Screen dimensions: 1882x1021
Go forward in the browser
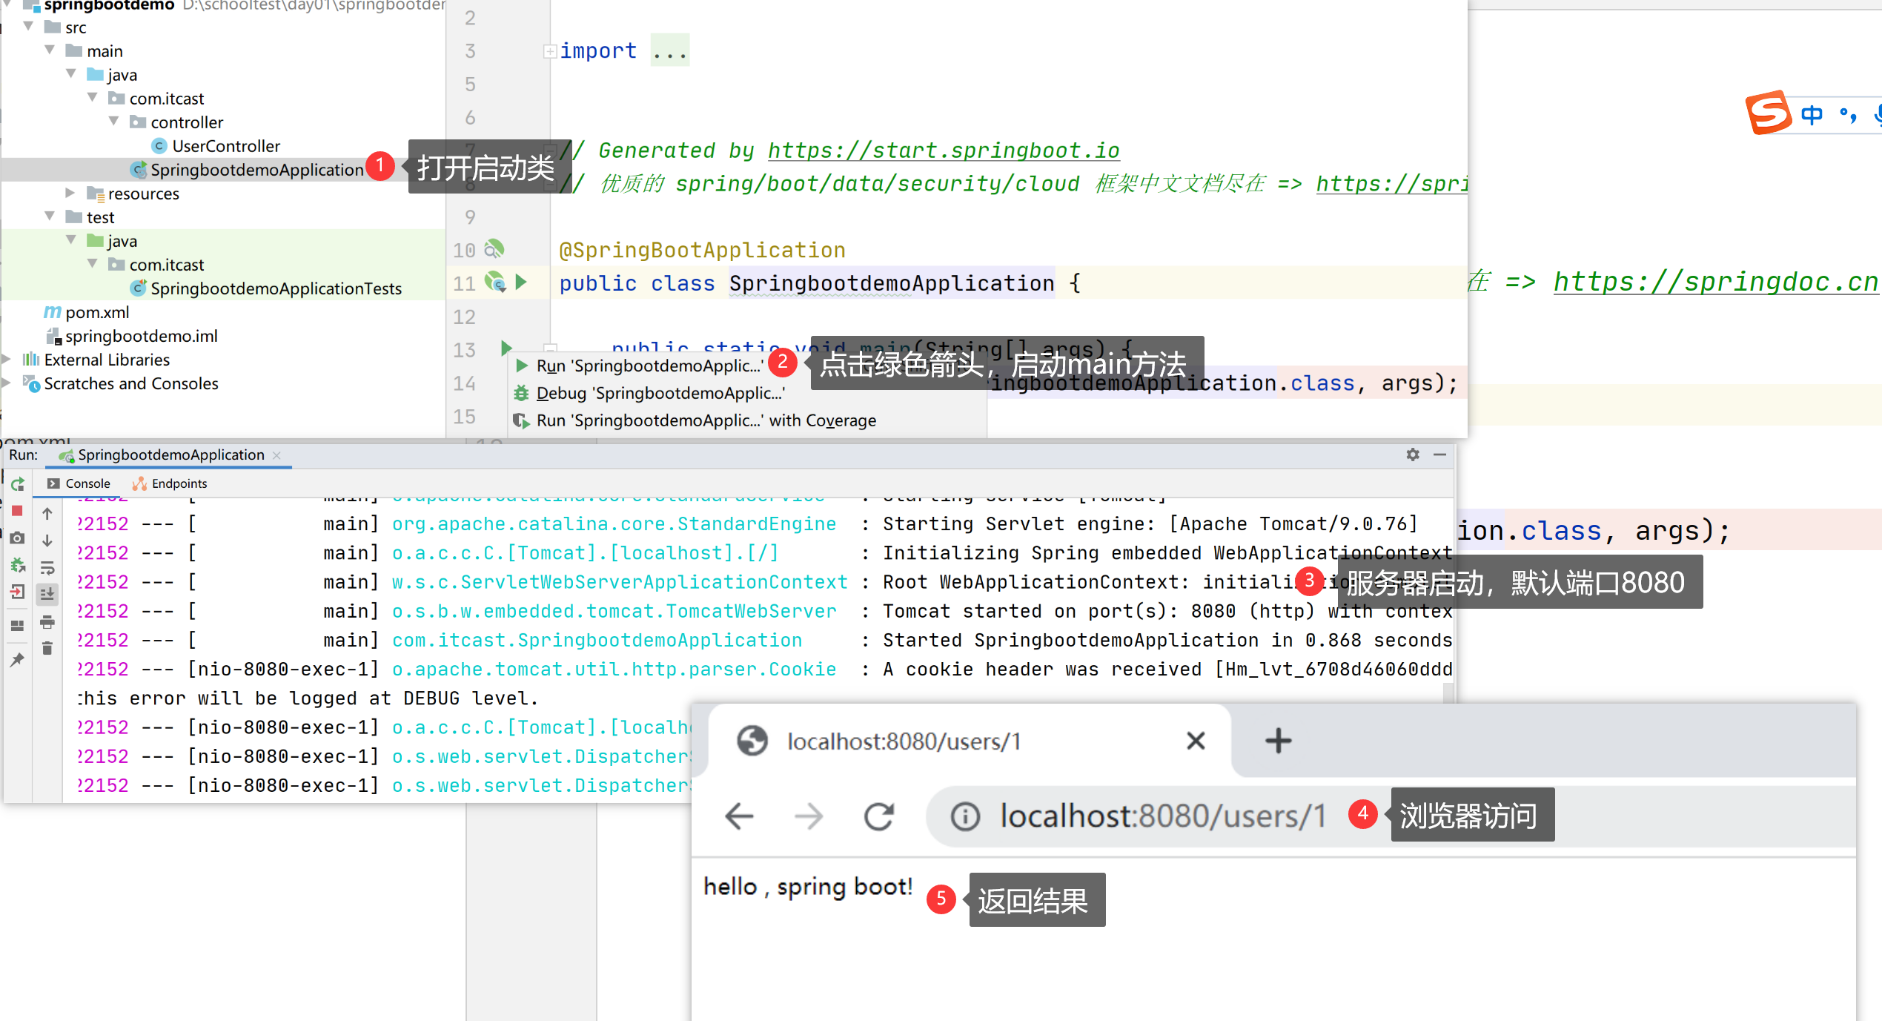coord(808,816)
